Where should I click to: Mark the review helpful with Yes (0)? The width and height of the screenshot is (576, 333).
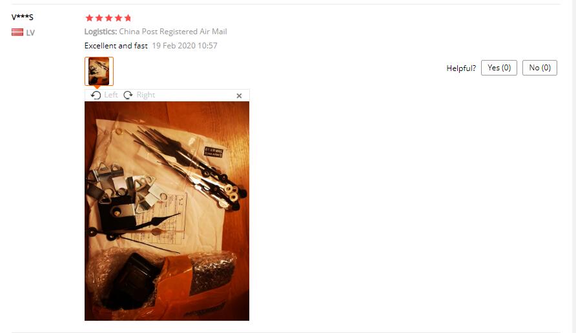499,68
